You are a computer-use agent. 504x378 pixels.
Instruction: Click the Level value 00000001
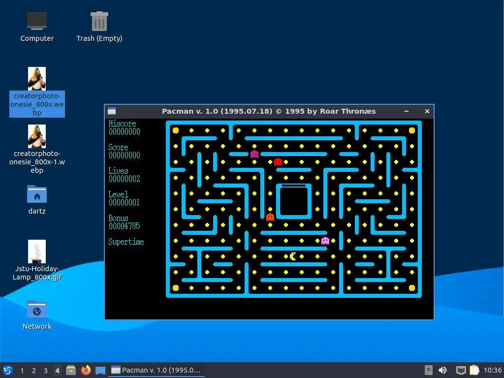pyautogui.click(x=124, y=202)
